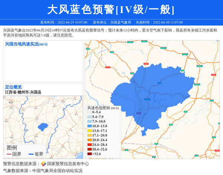Select the 20.8~24.4 orange legend swatch
The height and width of the screenshot is (175, 223).
tap(89, 140)
